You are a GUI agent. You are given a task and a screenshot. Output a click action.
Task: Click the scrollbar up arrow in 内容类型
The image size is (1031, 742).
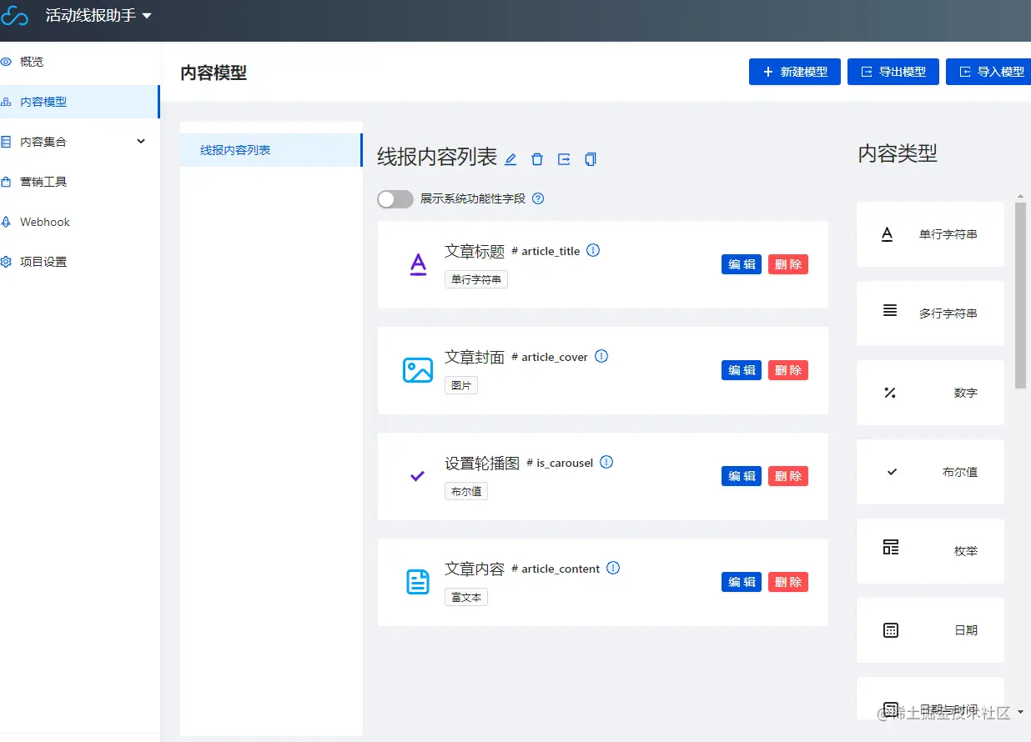click(x=1020, y=197)
